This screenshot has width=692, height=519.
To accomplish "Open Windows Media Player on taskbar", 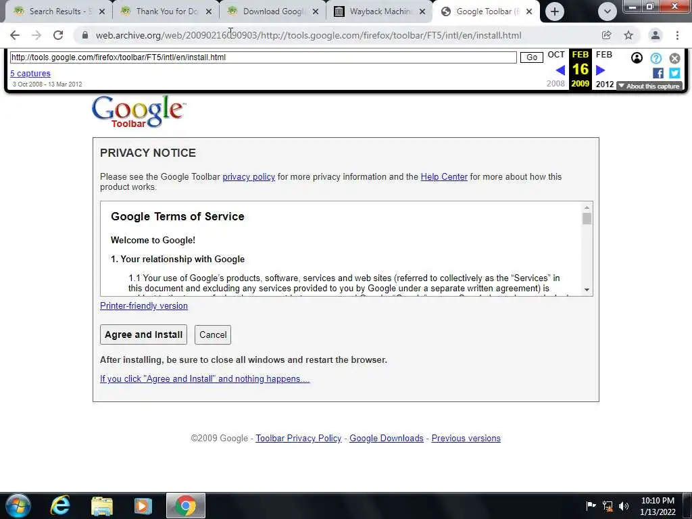I will (x=143, y=505).
